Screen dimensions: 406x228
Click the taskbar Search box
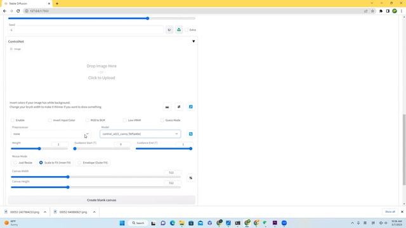(138, 223)
